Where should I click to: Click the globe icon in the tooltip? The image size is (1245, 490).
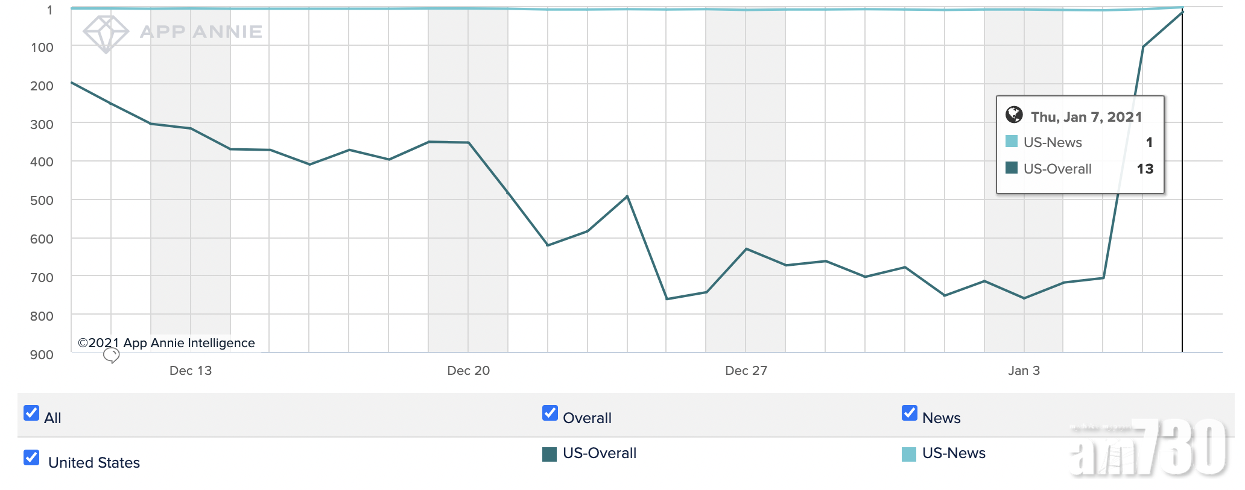[1014, 115]
